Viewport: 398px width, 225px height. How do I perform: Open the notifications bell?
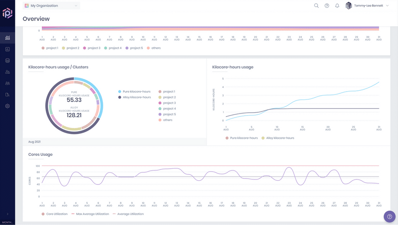(x=337, y=5)
